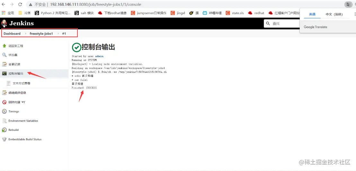Open the jingxl bookmark
The image size is (356, 171).
click(x=178, y=13)
